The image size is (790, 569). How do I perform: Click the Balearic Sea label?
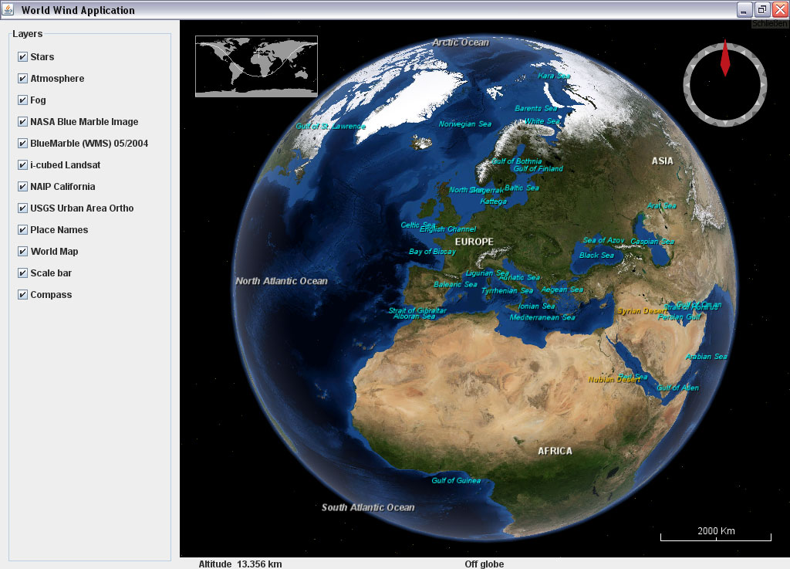click(x=455, y=285)
